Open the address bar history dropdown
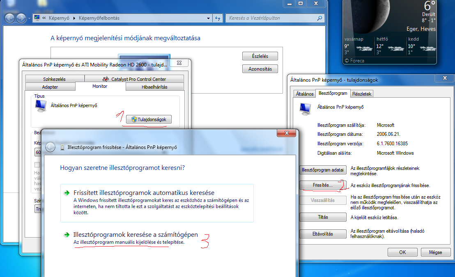The image size is (455, 277). 208,18
